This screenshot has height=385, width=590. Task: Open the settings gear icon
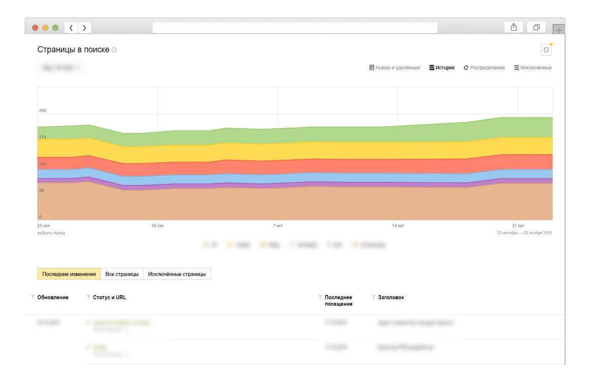click(x=546, y=50)
